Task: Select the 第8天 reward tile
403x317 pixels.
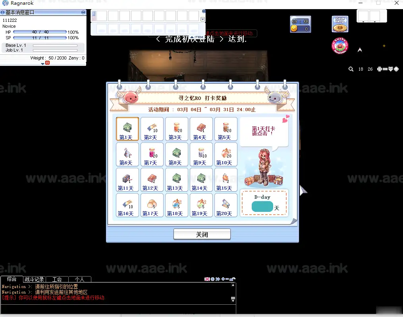Action: click(177, 154)
